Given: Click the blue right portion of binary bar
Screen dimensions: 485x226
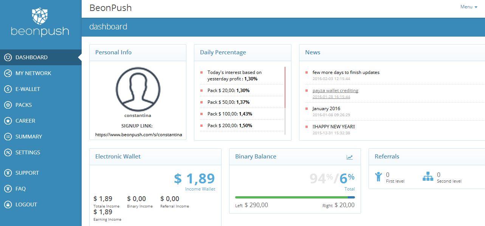Looking at the screenshot, I should (351, 197).
